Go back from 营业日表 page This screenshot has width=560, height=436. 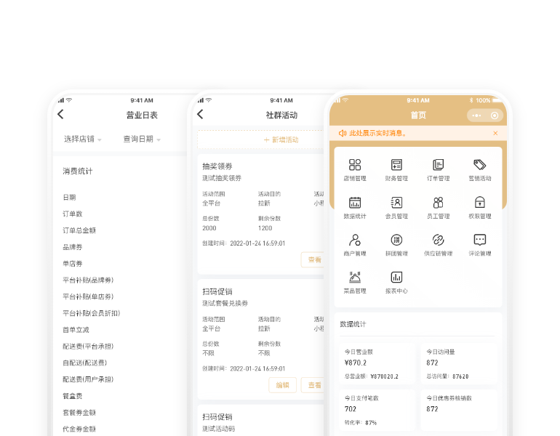[x=60, y=114]
